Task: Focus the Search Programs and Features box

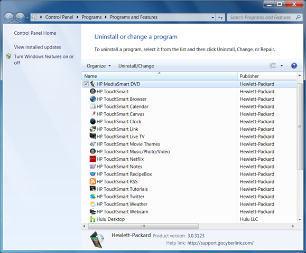Action: 261,17
